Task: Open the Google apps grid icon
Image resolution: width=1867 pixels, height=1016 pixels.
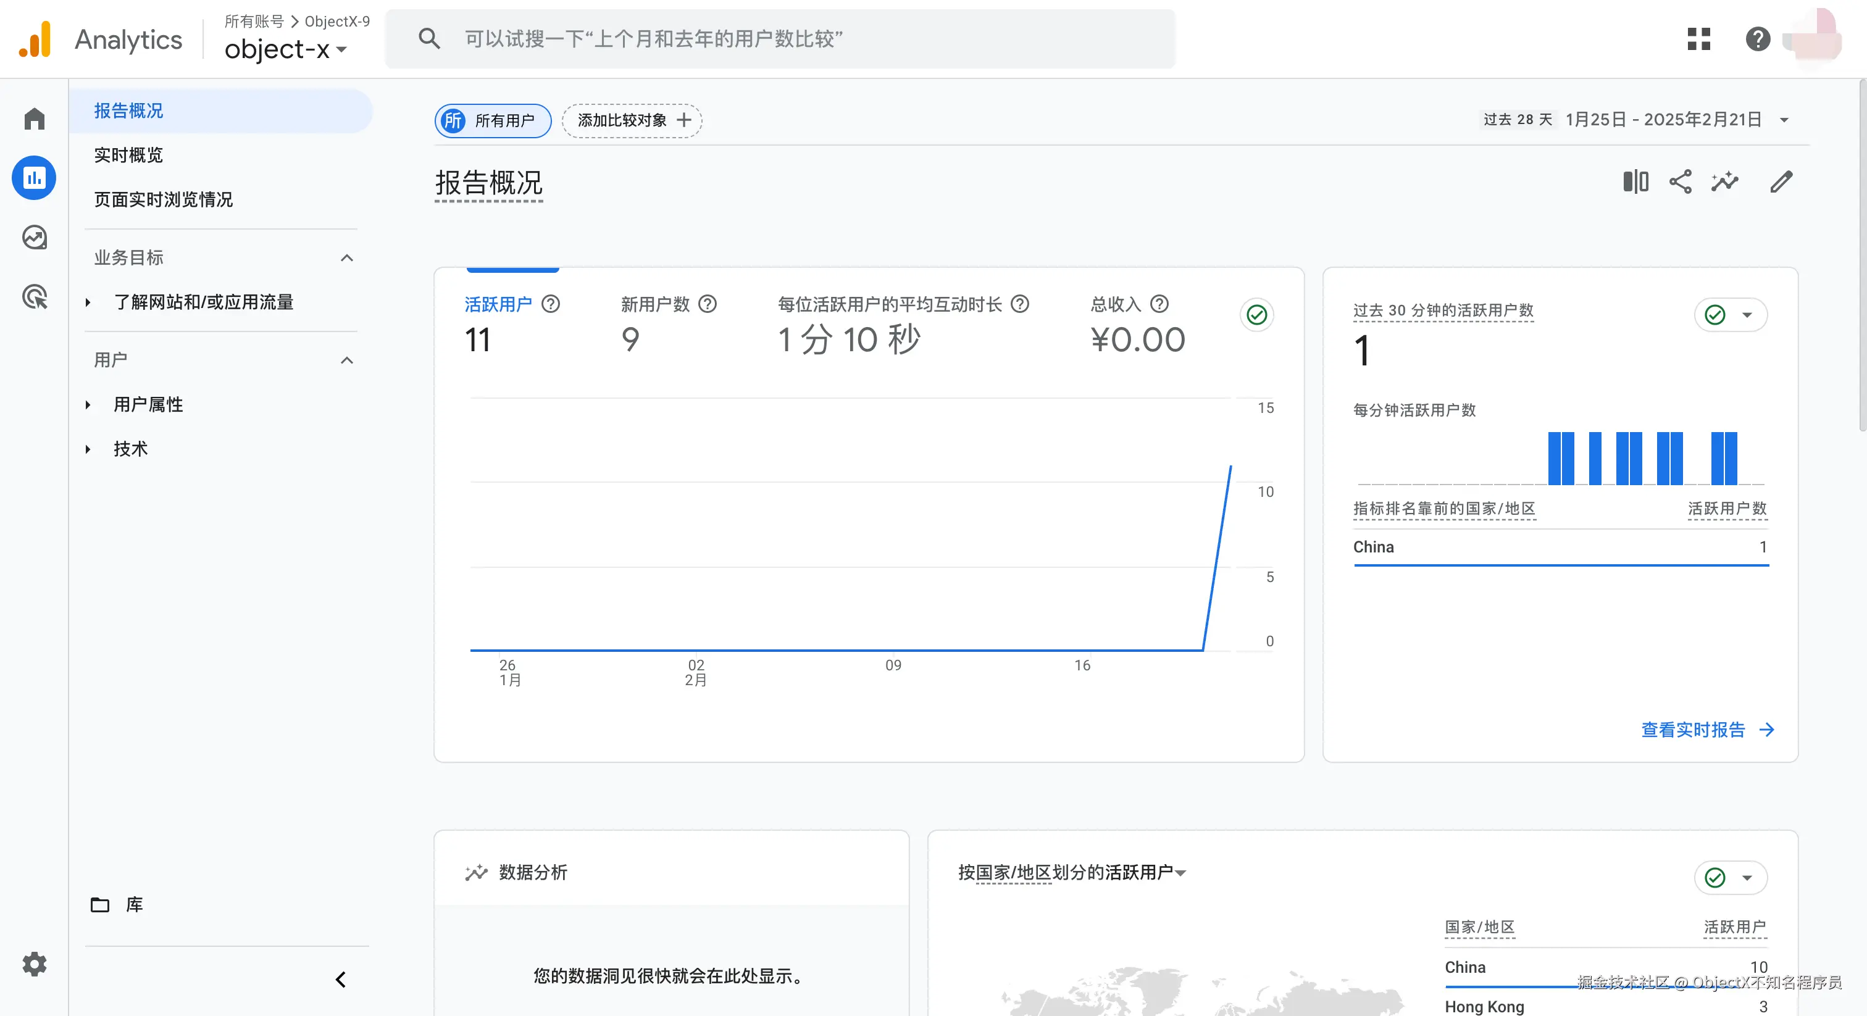Action: [1698, 39]
